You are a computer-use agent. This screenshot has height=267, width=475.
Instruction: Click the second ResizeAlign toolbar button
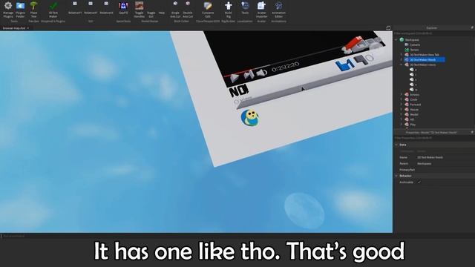(x=91, y=8)
